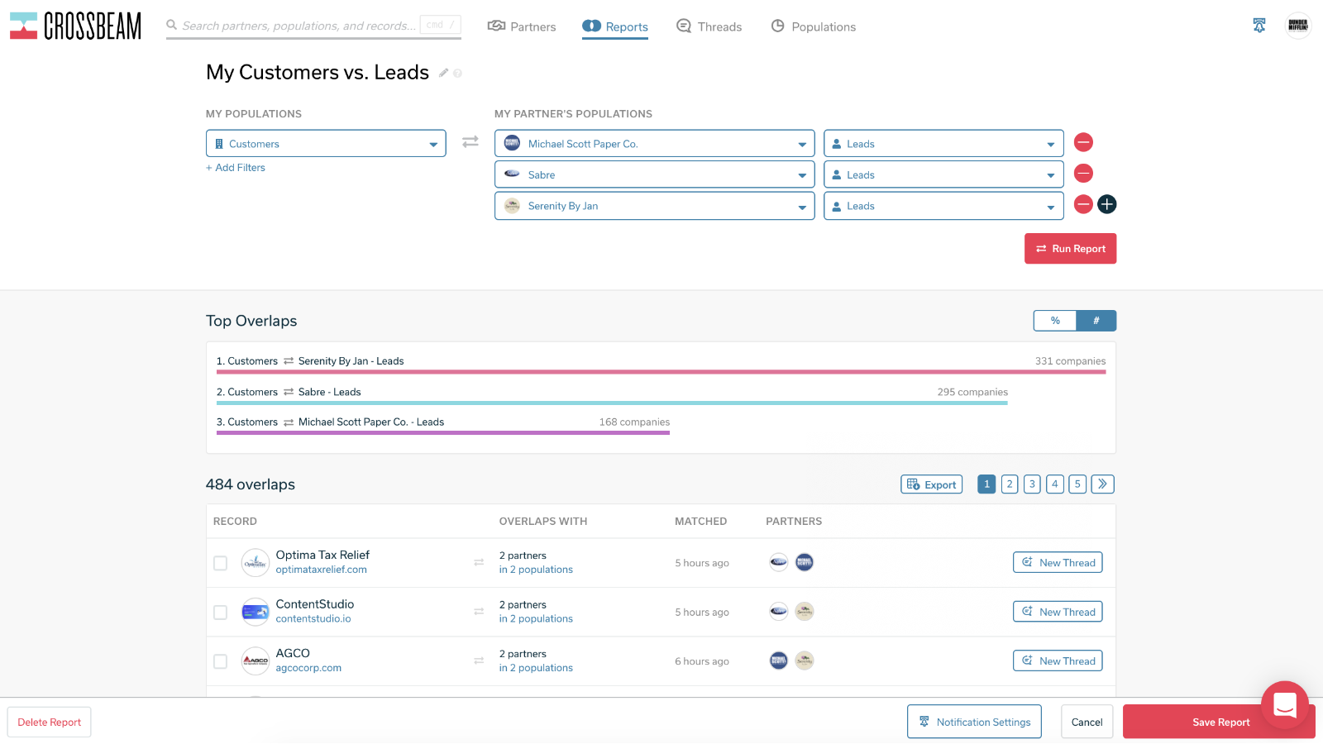
Task: Open the Partners tab
Action: [x=522, y=26]
